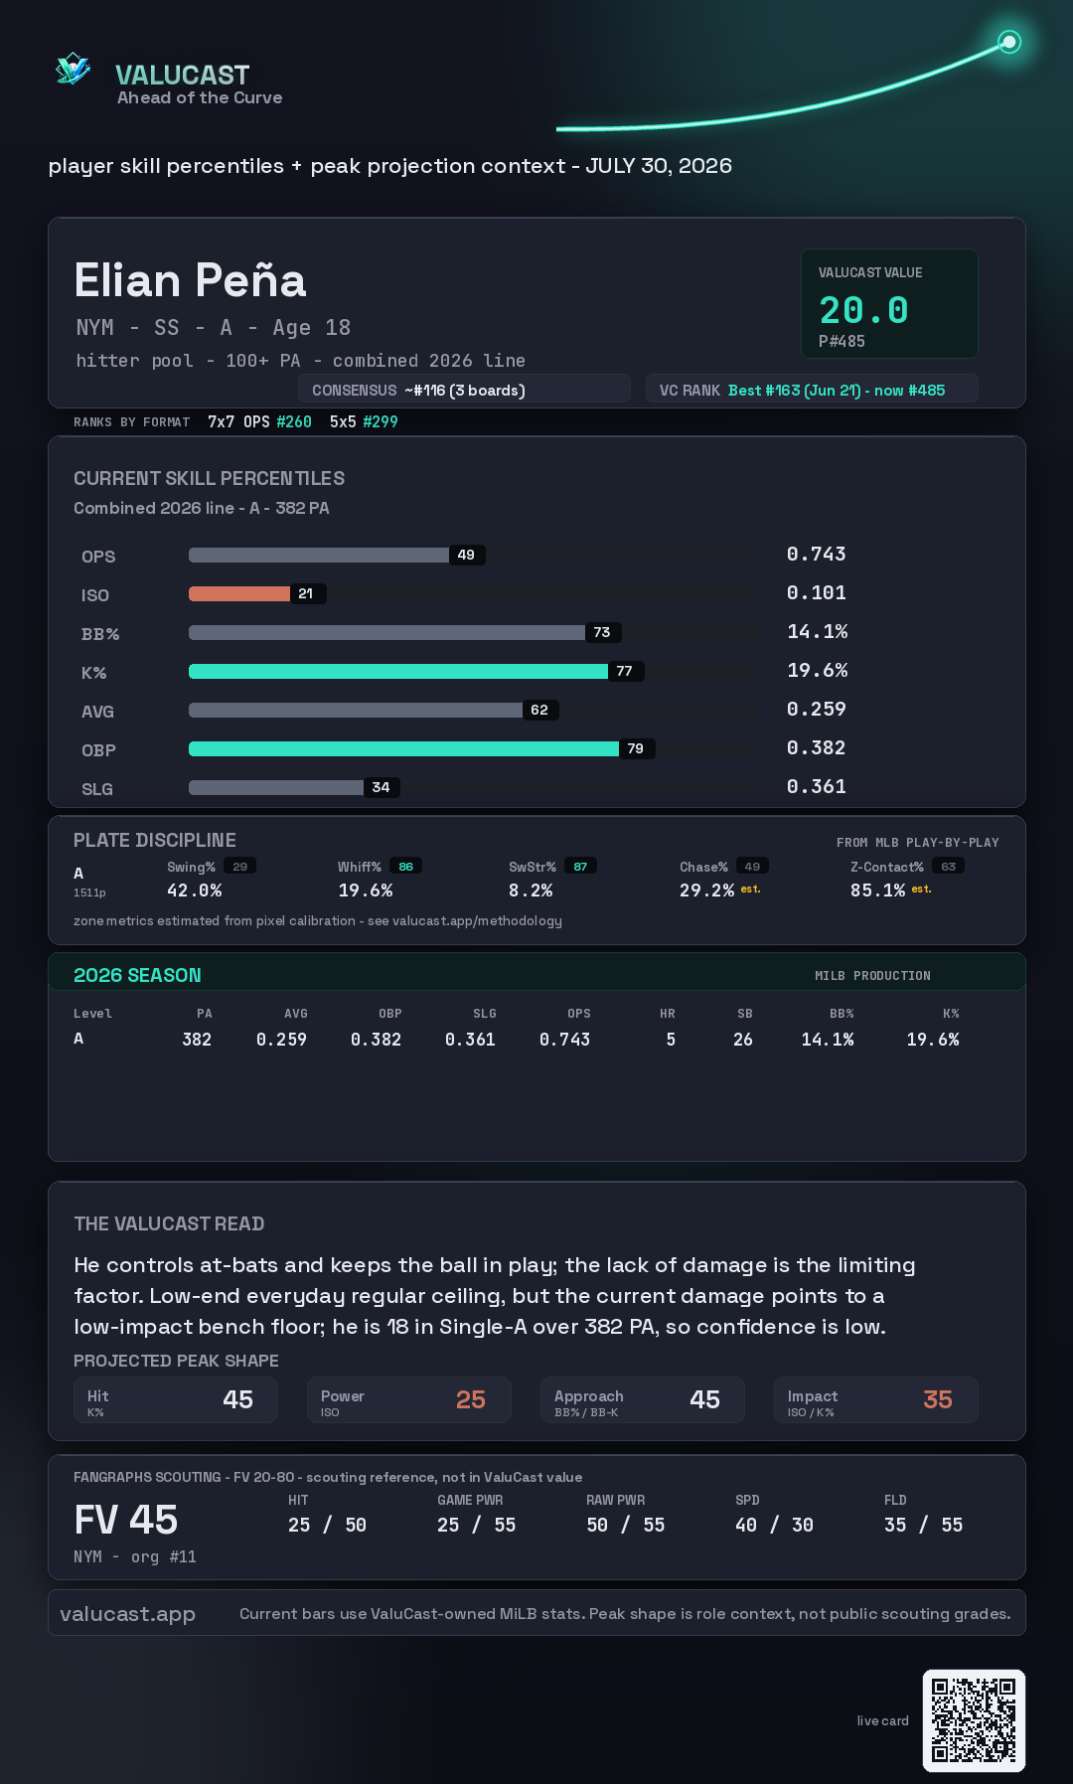This screenshot has width=1073, height=1784.
Task: Click the 7x7 OPS #260 rank
Action: (x=259, y=421)
